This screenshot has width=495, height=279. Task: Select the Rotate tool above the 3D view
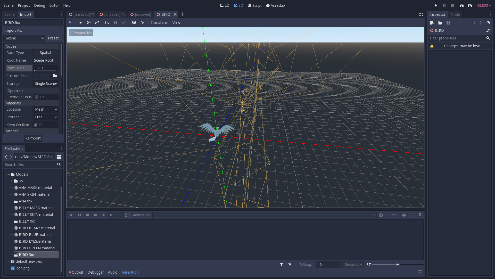tap(89, 22)
